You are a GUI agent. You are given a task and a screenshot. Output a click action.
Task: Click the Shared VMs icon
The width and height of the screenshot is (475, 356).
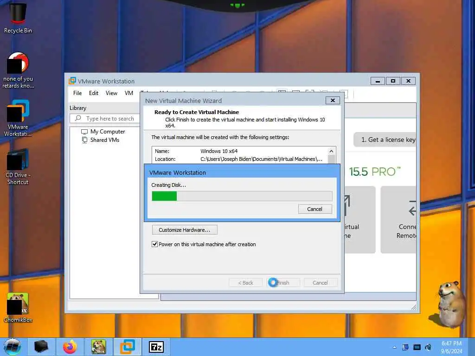pyautogui.click(x=84, y=140)
